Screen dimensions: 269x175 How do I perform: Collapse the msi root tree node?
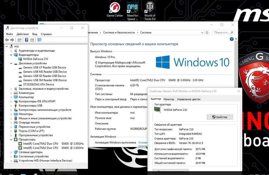[x=6, y=46]
